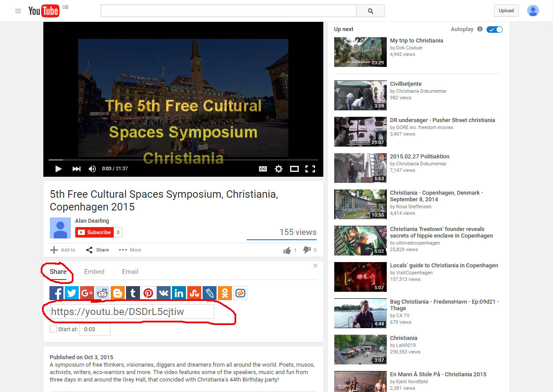The image size is (553, 392).
Task: Toggle closed captions on the player
Action: coord(263,169)
